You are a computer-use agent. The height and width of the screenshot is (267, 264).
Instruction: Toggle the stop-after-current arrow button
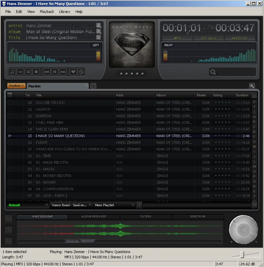coord(20,72)
